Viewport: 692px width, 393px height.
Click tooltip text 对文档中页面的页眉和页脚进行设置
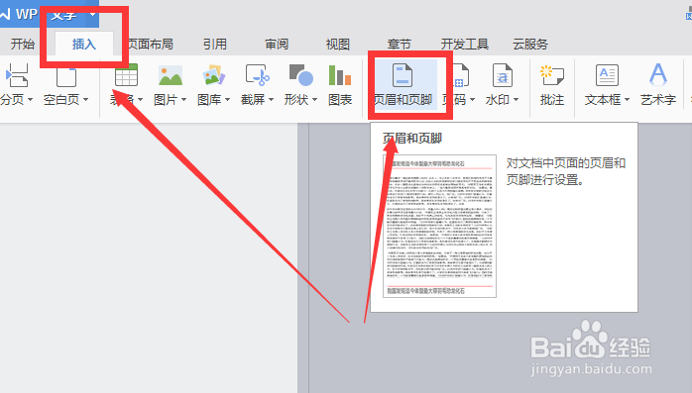click(x=566, y=171)
